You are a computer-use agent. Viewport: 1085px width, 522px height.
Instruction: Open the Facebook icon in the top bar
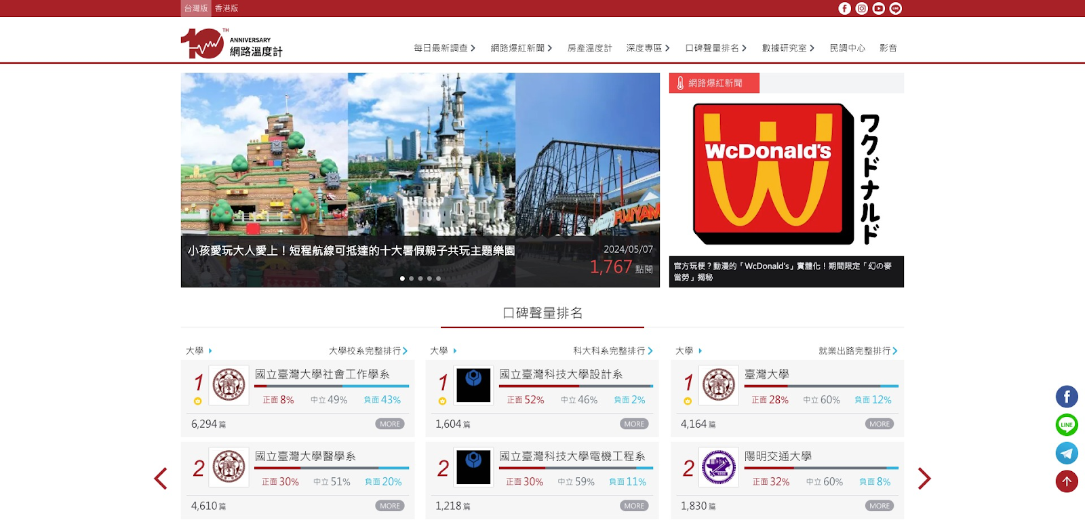pos(844,8)
